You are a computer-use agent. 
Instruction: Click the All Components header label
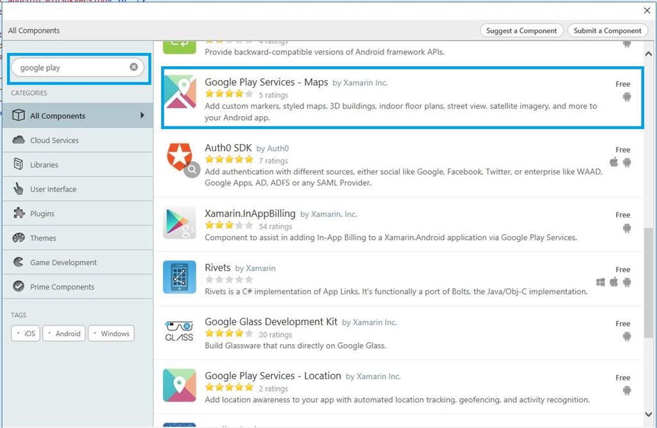click(x=34, y=31)
